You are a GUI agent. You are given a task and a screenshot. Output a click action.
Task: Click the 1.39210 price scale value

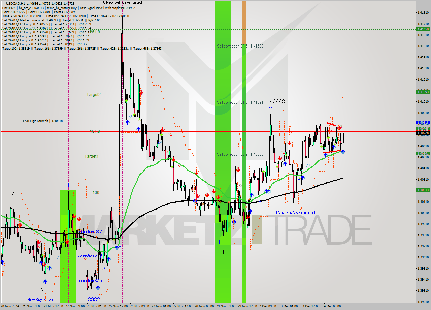(423, 302)
